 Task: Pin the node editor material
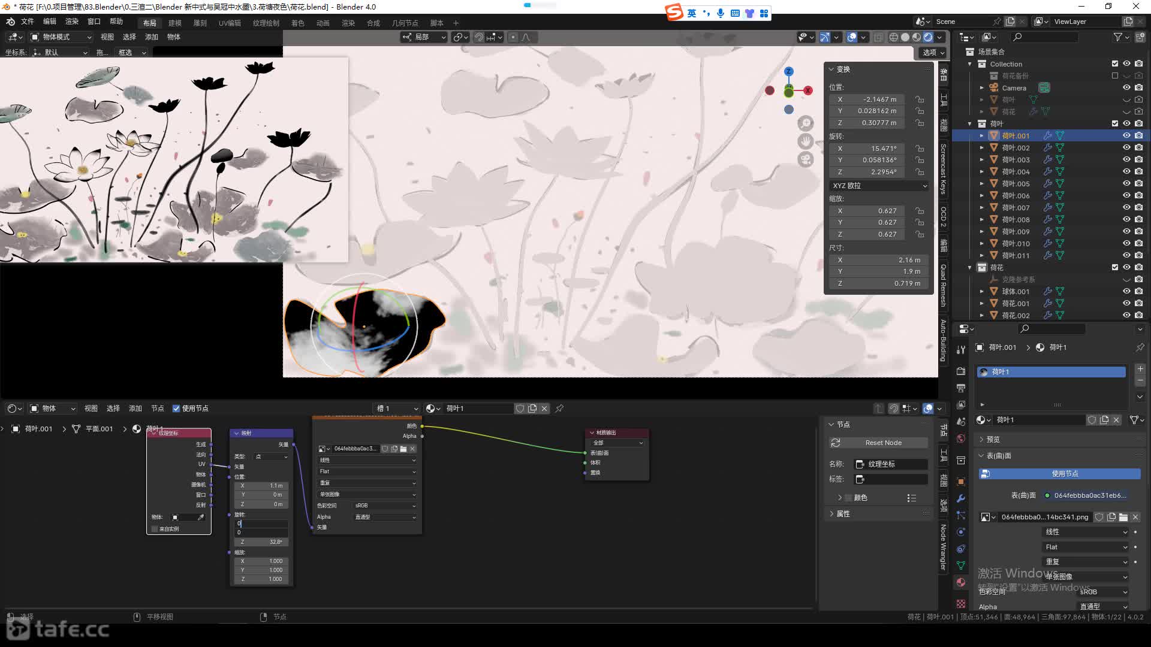559,409
